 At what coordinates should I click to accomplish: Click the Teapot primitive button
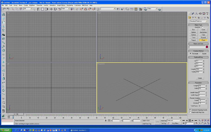click(194, 40)
